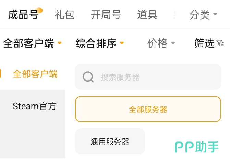Image resolution: width=230 pixels, height=160 pixels.
Task: Go to the 道具 tab
Action: point(147,15)
